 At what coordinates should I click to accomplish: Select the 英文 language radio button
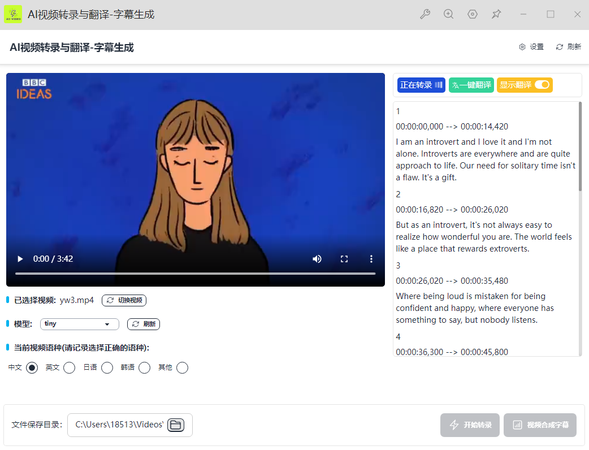tap(69, 368)
